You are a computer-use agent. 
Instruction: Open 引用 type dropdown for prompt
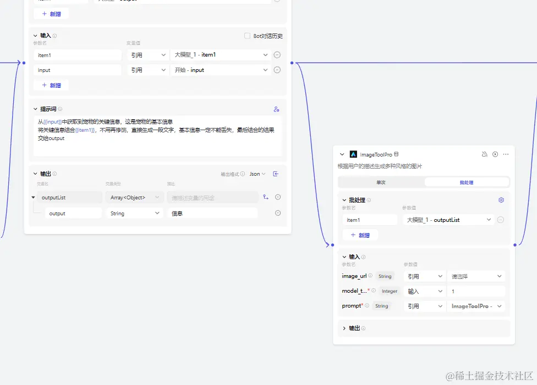425,306
